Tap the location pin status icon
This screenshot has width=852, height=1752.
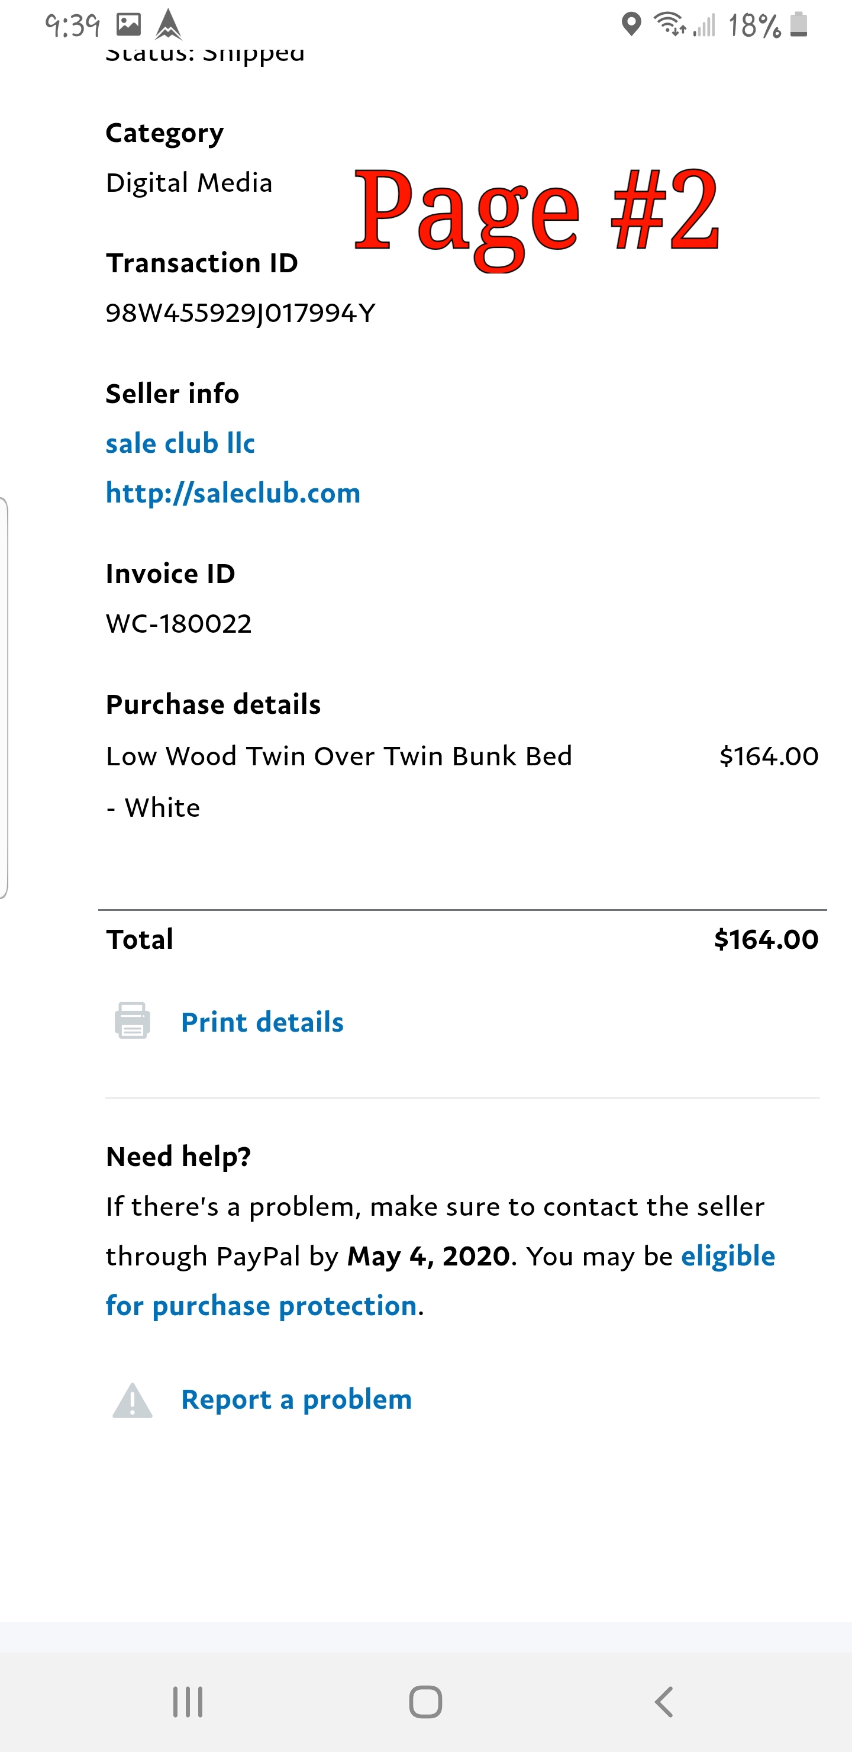pos(632,25)
